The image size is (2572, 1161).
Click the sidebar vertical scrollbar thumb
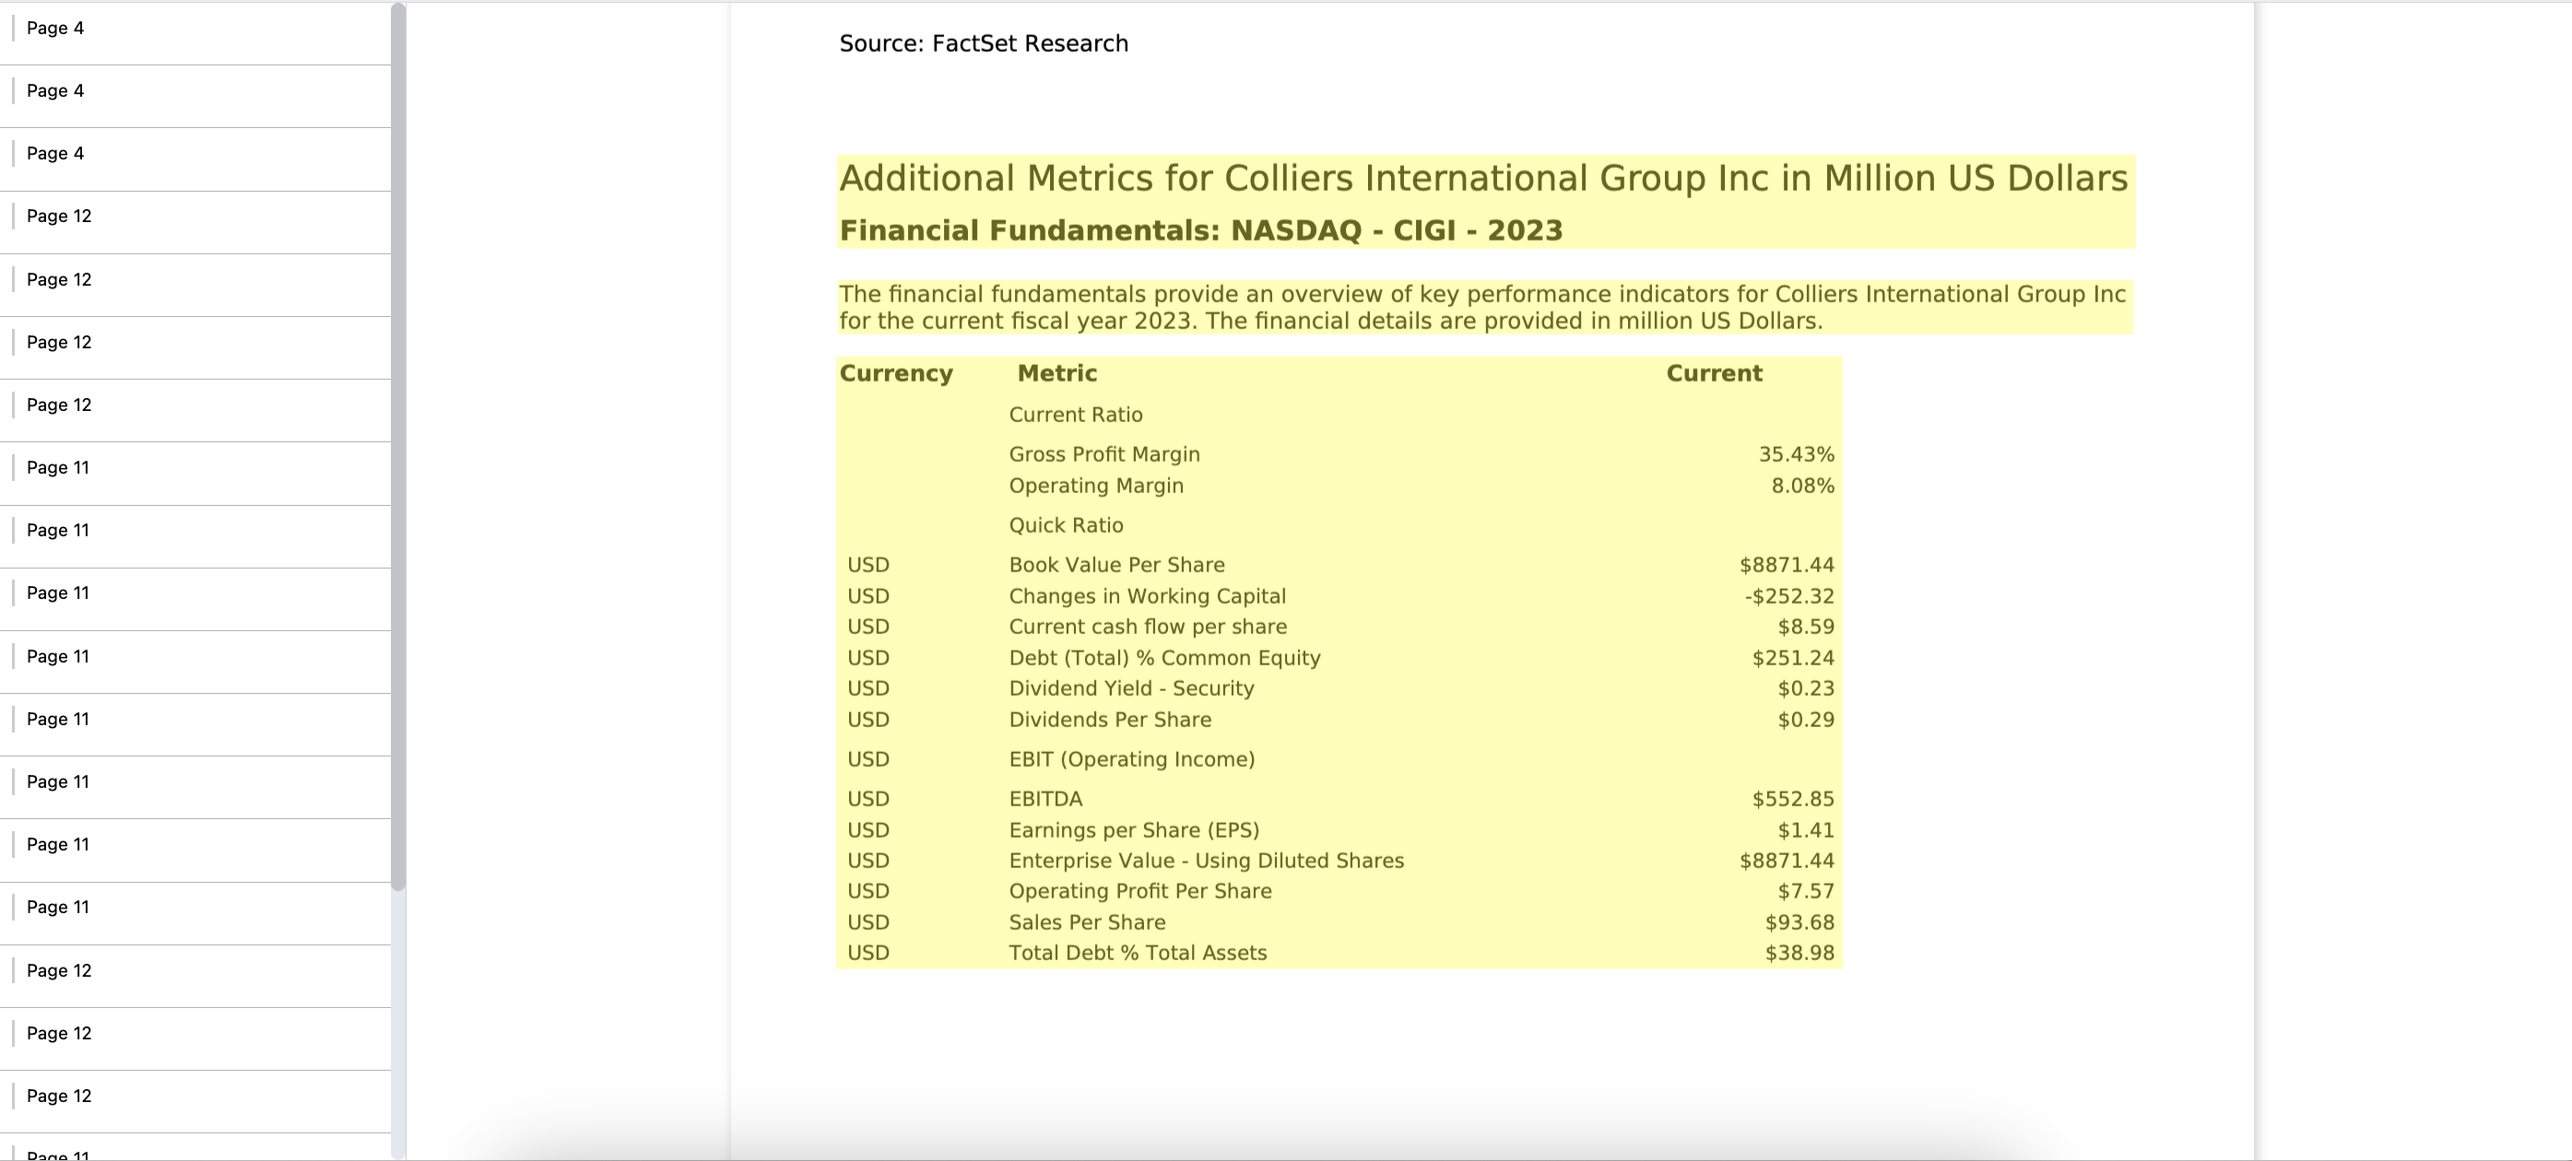(397, 446)
